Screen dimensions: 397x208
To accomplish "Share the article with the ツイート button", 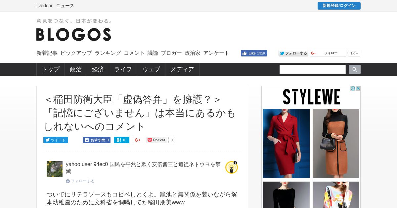I will (x=56, y=140).
